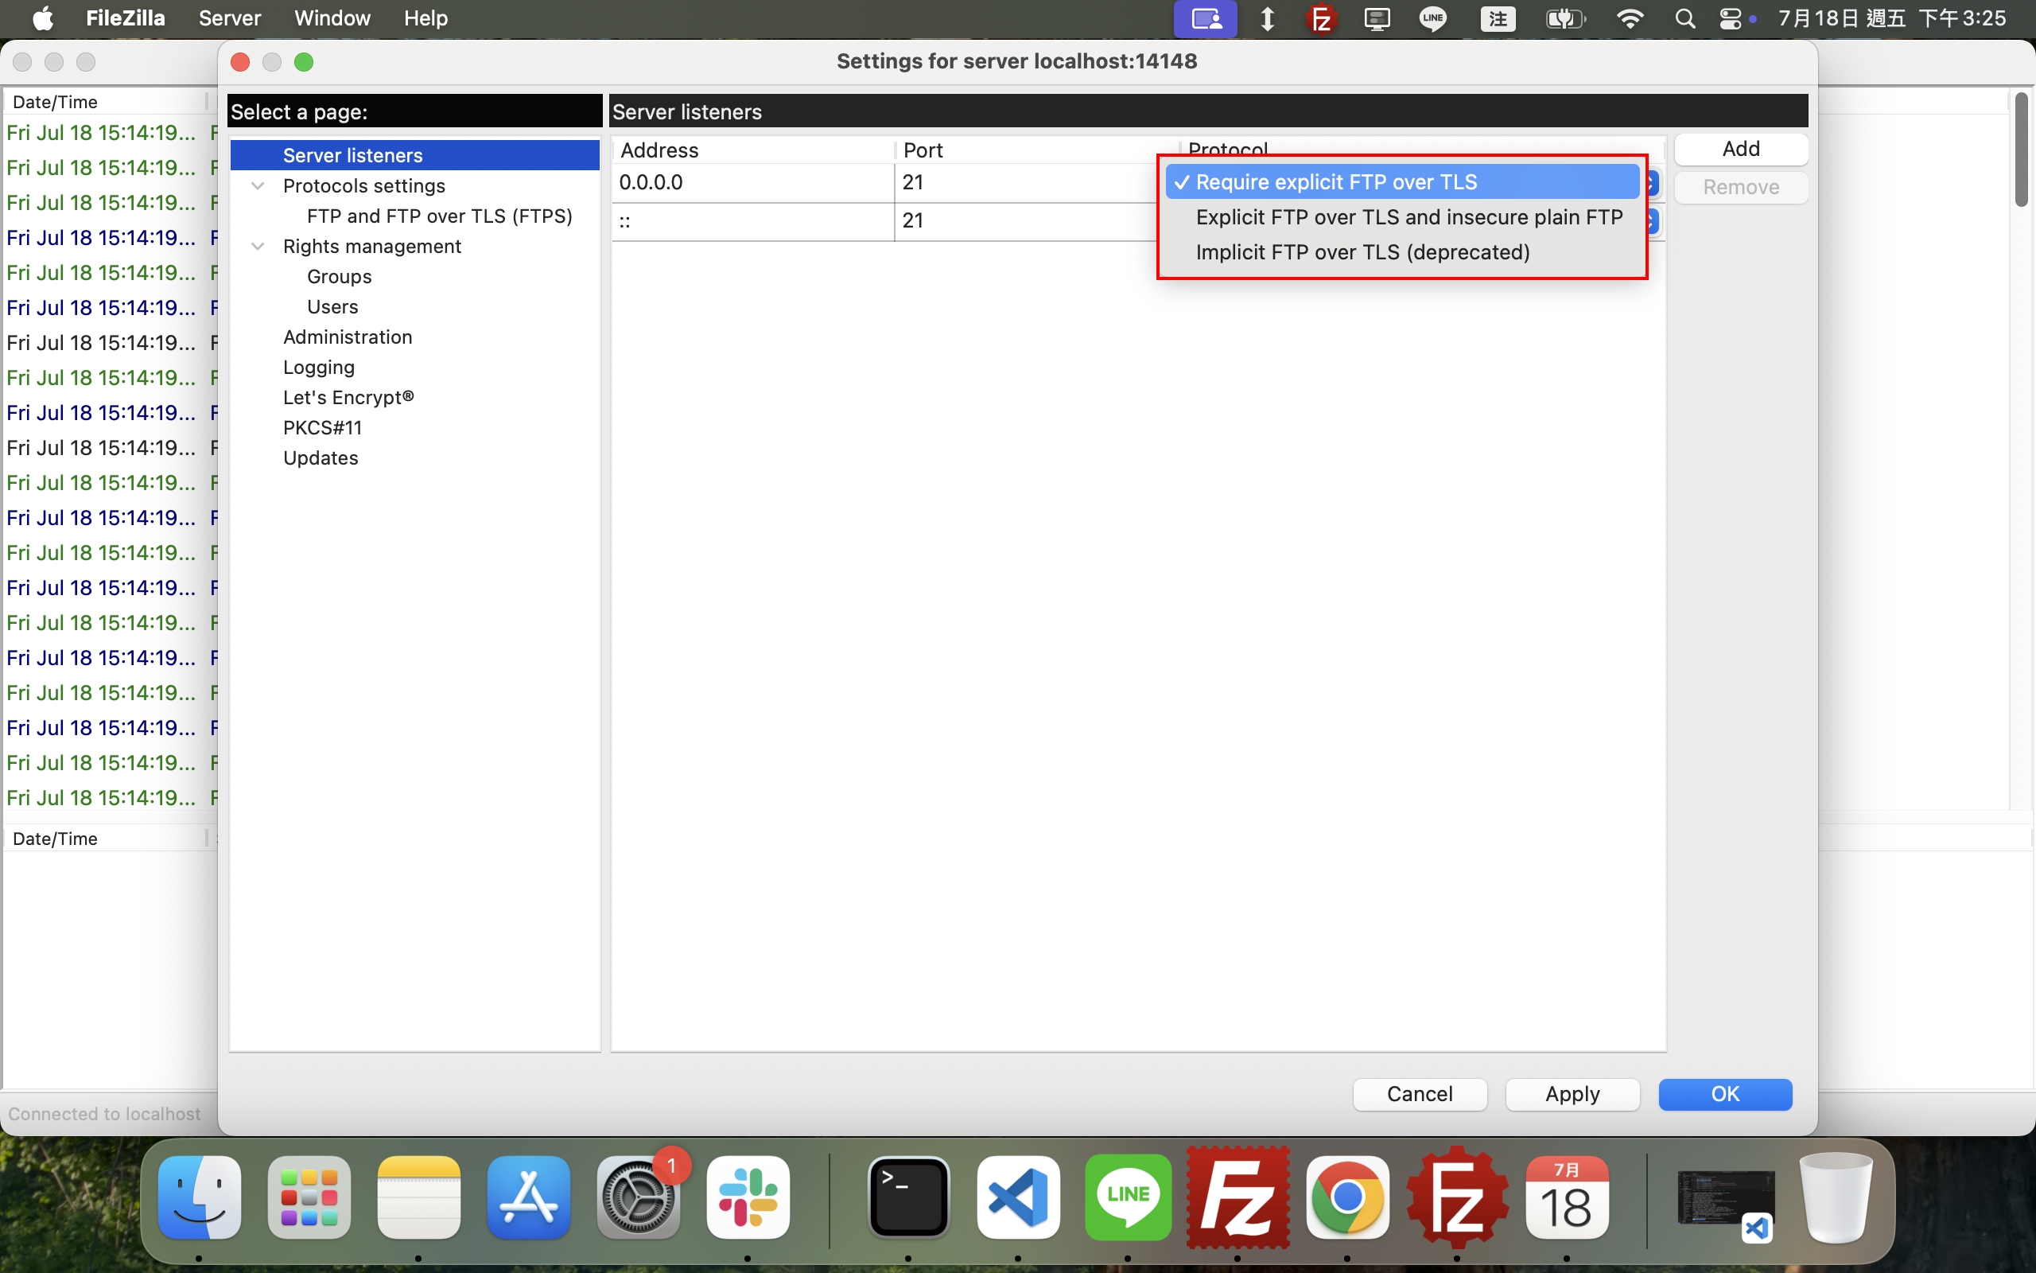Open Control Center
Viewport: 2036px width, 1273px height.
[1731, 18]
